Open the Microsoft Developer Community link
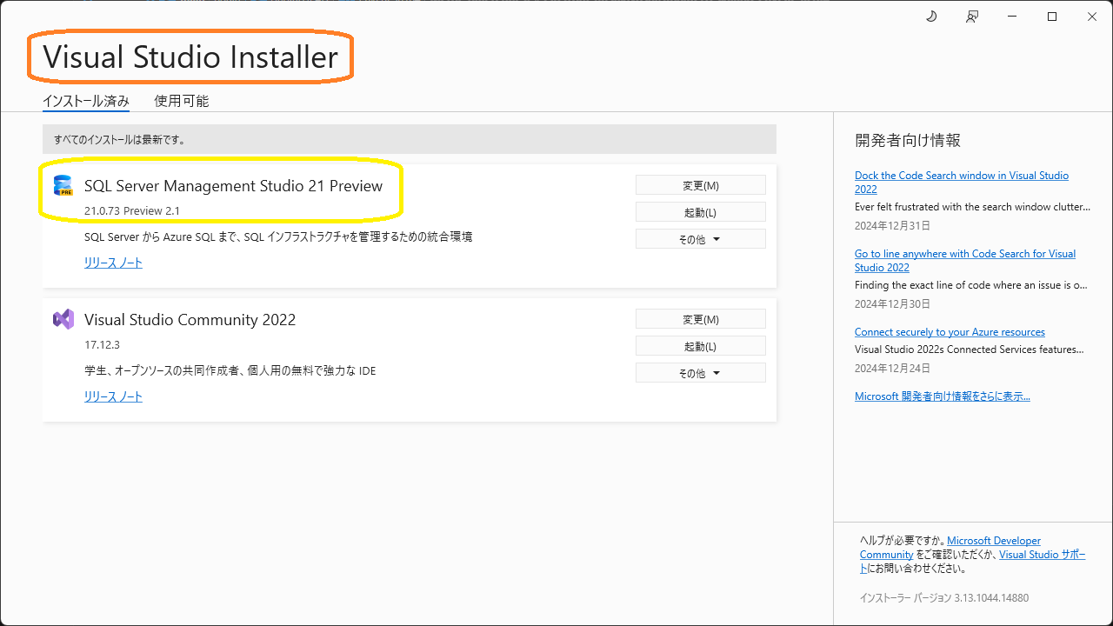Screen dimensions: 1113x626 point(950,548)
